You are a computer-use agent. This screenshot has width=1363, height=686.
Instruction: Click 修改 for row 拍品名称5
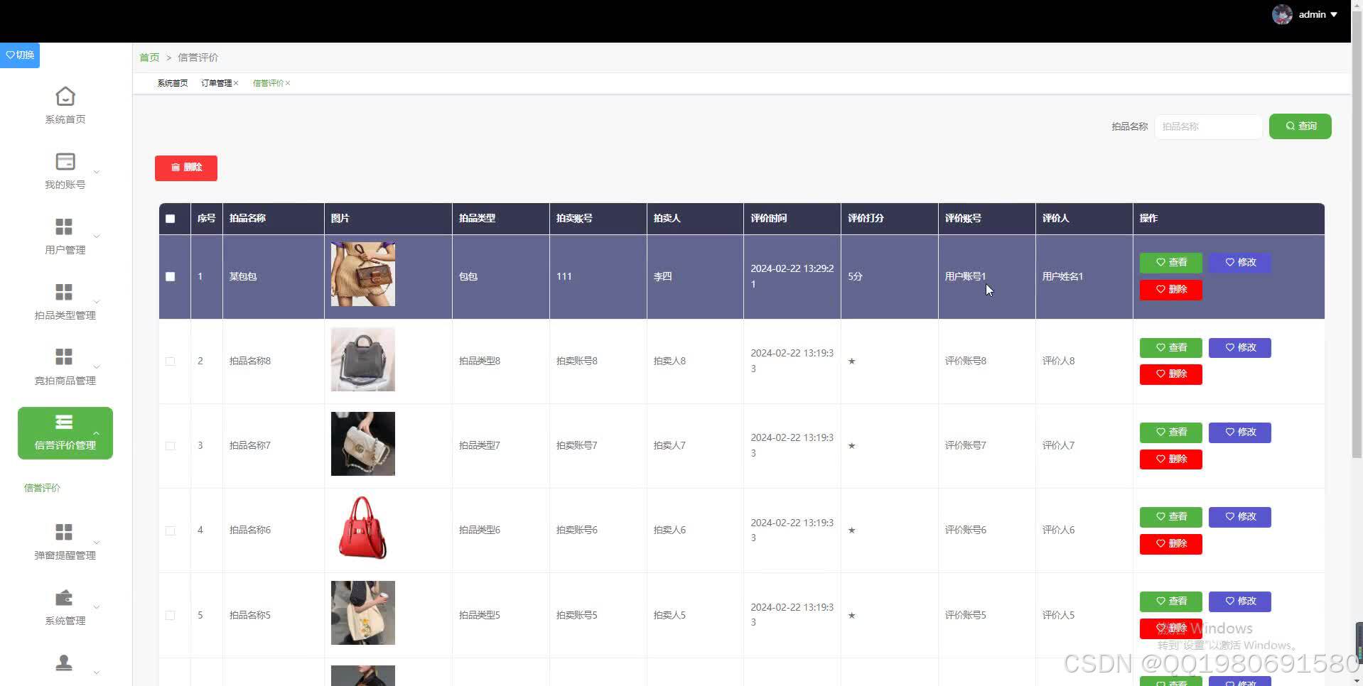click(x=1239, y=601)
